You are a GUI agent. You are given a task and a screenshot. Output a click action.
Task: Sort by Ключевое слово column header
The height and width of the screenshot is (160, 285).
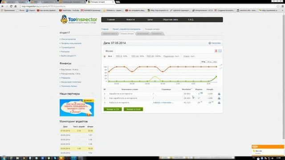[x=130, y=89]
